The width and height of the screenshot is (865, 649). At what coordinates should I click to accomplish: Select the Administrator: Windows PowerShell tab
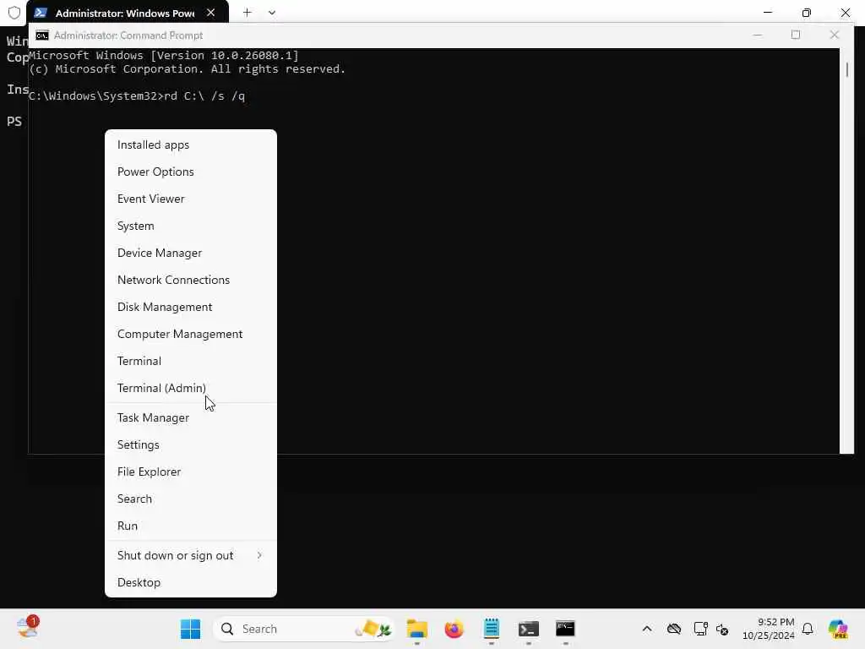coord(128,13)
